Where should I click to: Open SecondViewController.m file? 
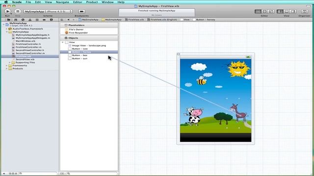[30, 53]
